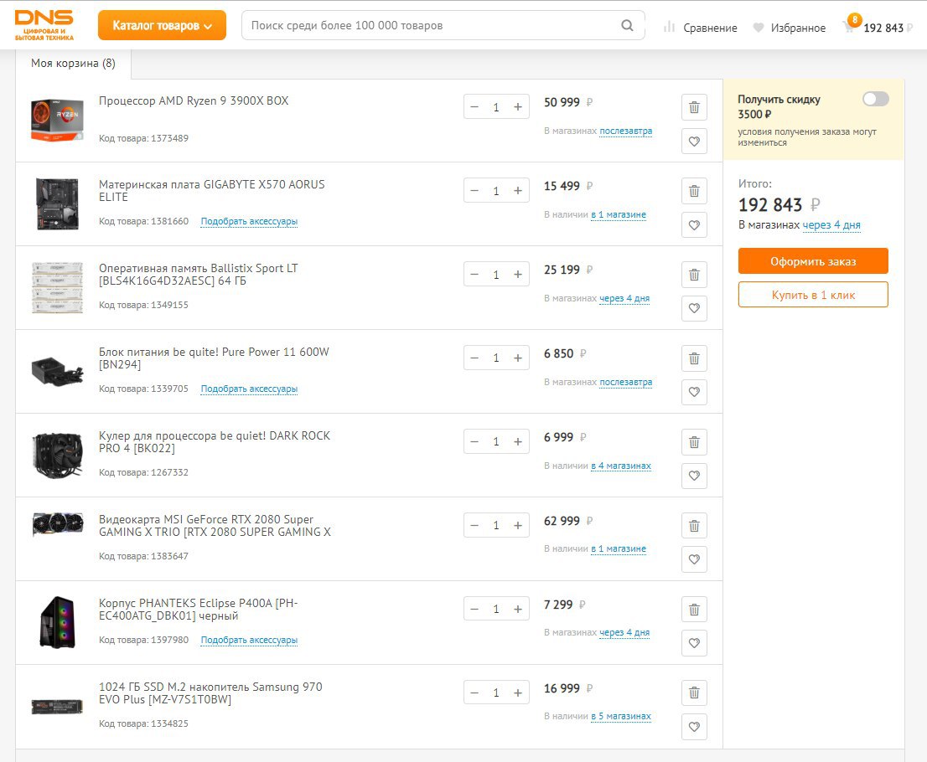The image size is (927, 762).
Task: Click Оформить заказ button
Action: click(813, 261)
